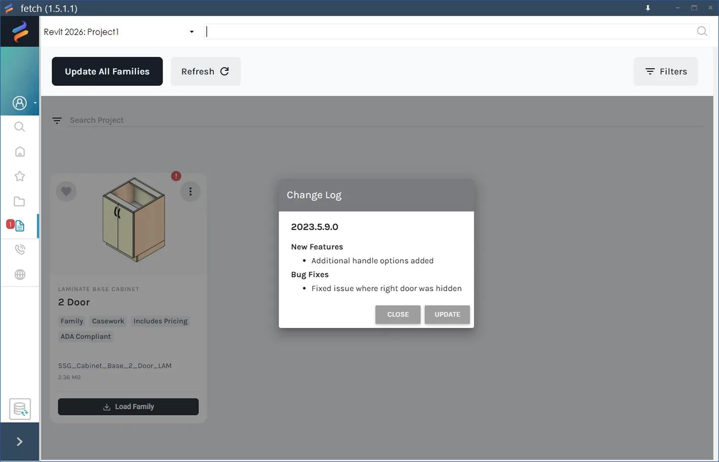
Task: Click the SSG_Cabinet_Base_2_Door_LAM file name
Action: 115,366
